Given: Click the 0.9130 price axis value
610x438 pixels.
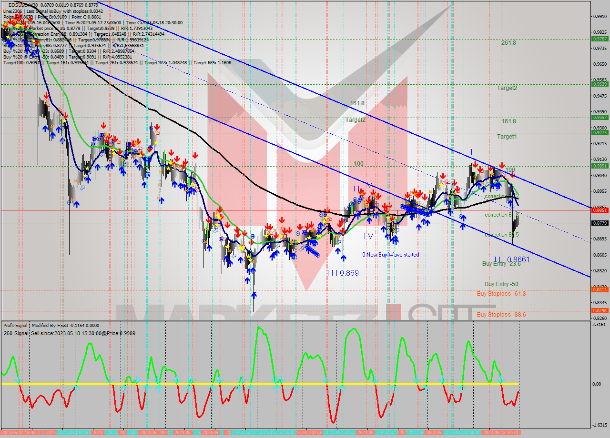Looking at the screenshot, I should coord(599,159).
